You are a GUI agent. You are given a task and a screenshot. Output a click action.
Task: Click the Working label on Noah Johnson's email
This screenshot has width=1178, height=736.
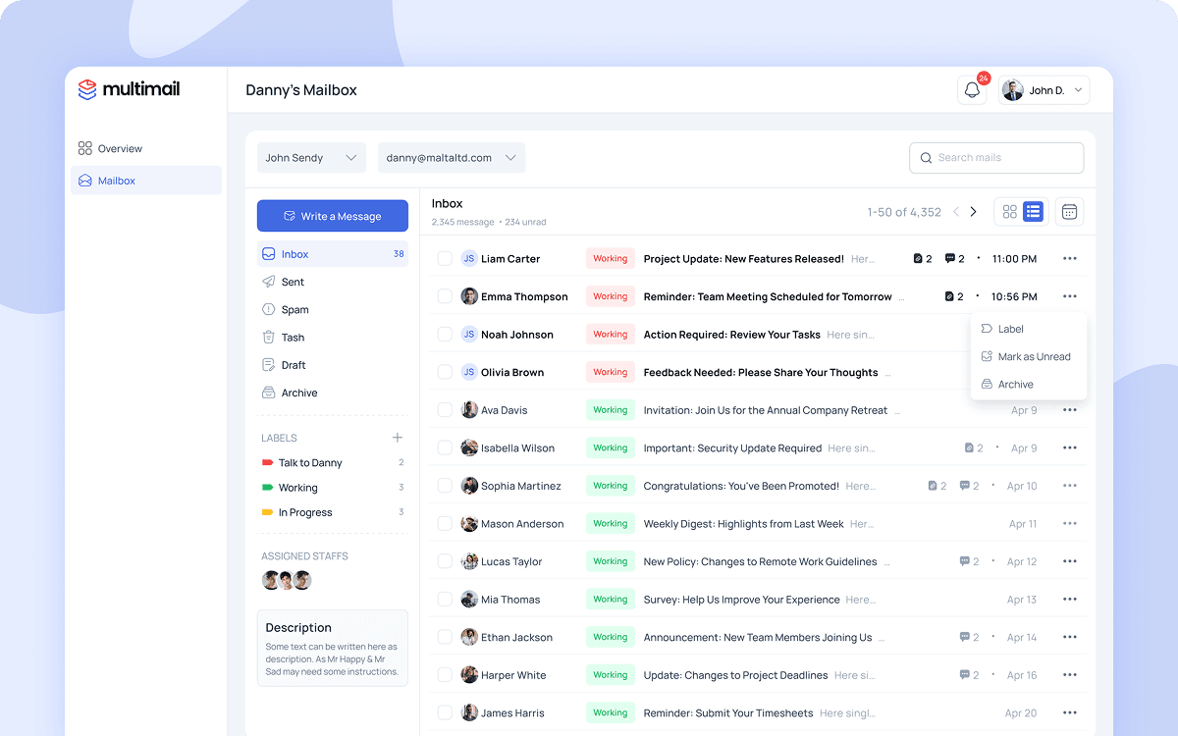tap(610, 334)
